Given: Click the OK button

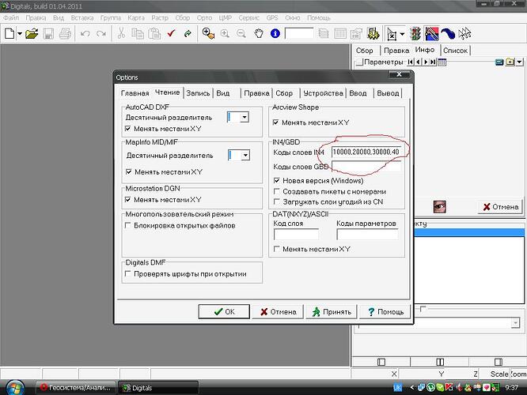Looking at the screenshot, I should (x=224, y=311).
